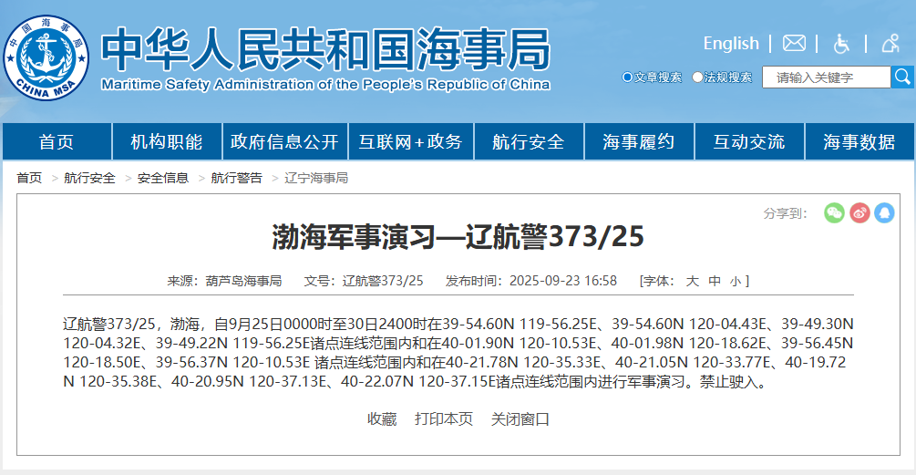The width and height of the screenshot is (916, 475).
Task: Set font size to 小
Action: pos(735,281)
